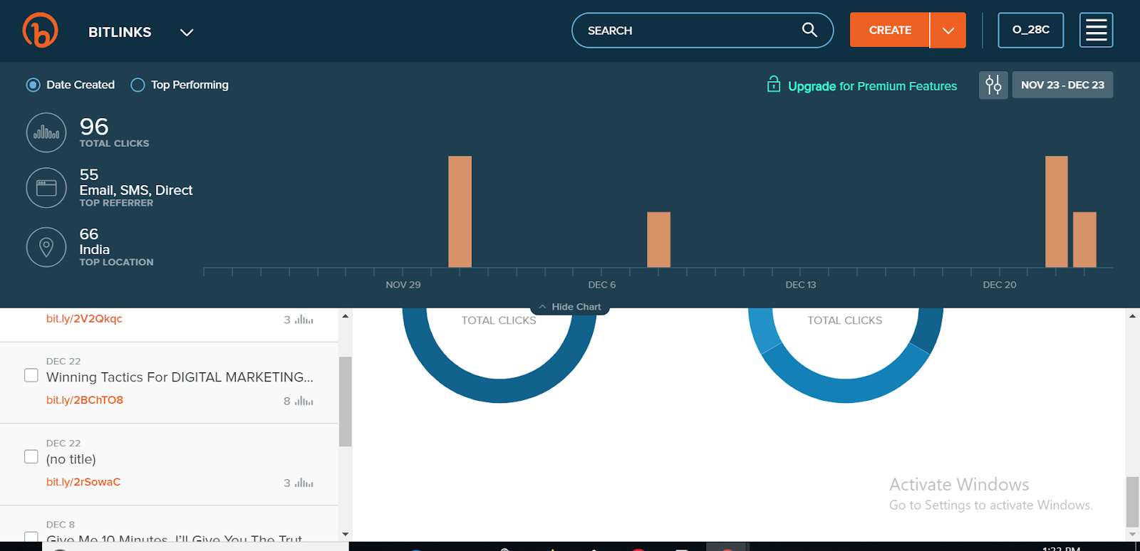Viewport: 1140px width, 551px height.
Task: Expand the CREATE button dropdown arrow
Action: (x=948, y=30)
